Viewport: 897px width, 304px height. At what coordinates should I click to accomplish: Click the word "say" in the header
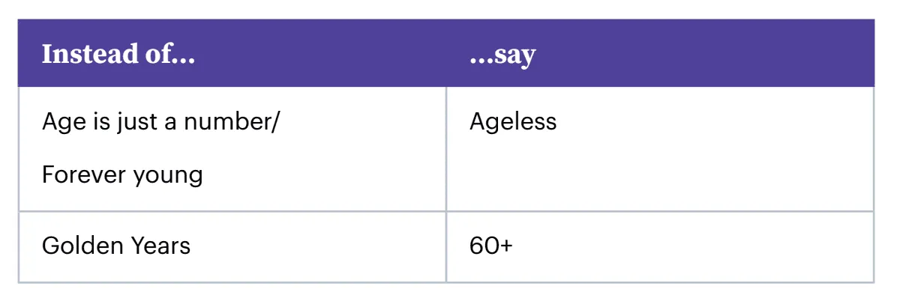(x=514, y=56)
